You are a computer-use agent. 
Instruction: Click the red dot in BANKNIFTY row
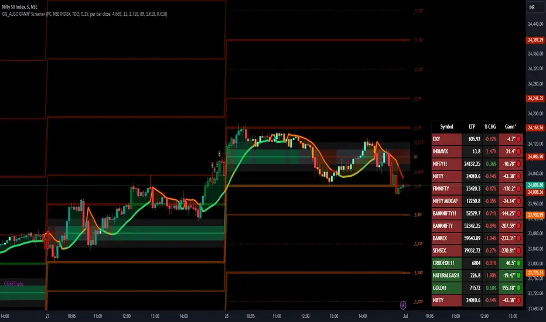pyautogui.click(x=518, y=226)
